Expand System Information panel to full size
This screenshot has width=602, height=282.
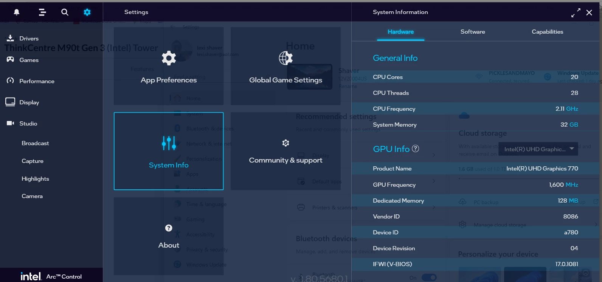[576, 13]
